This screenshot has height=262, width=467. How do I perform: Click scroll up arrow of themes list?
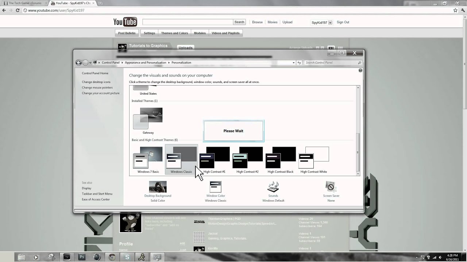(358, 88)
